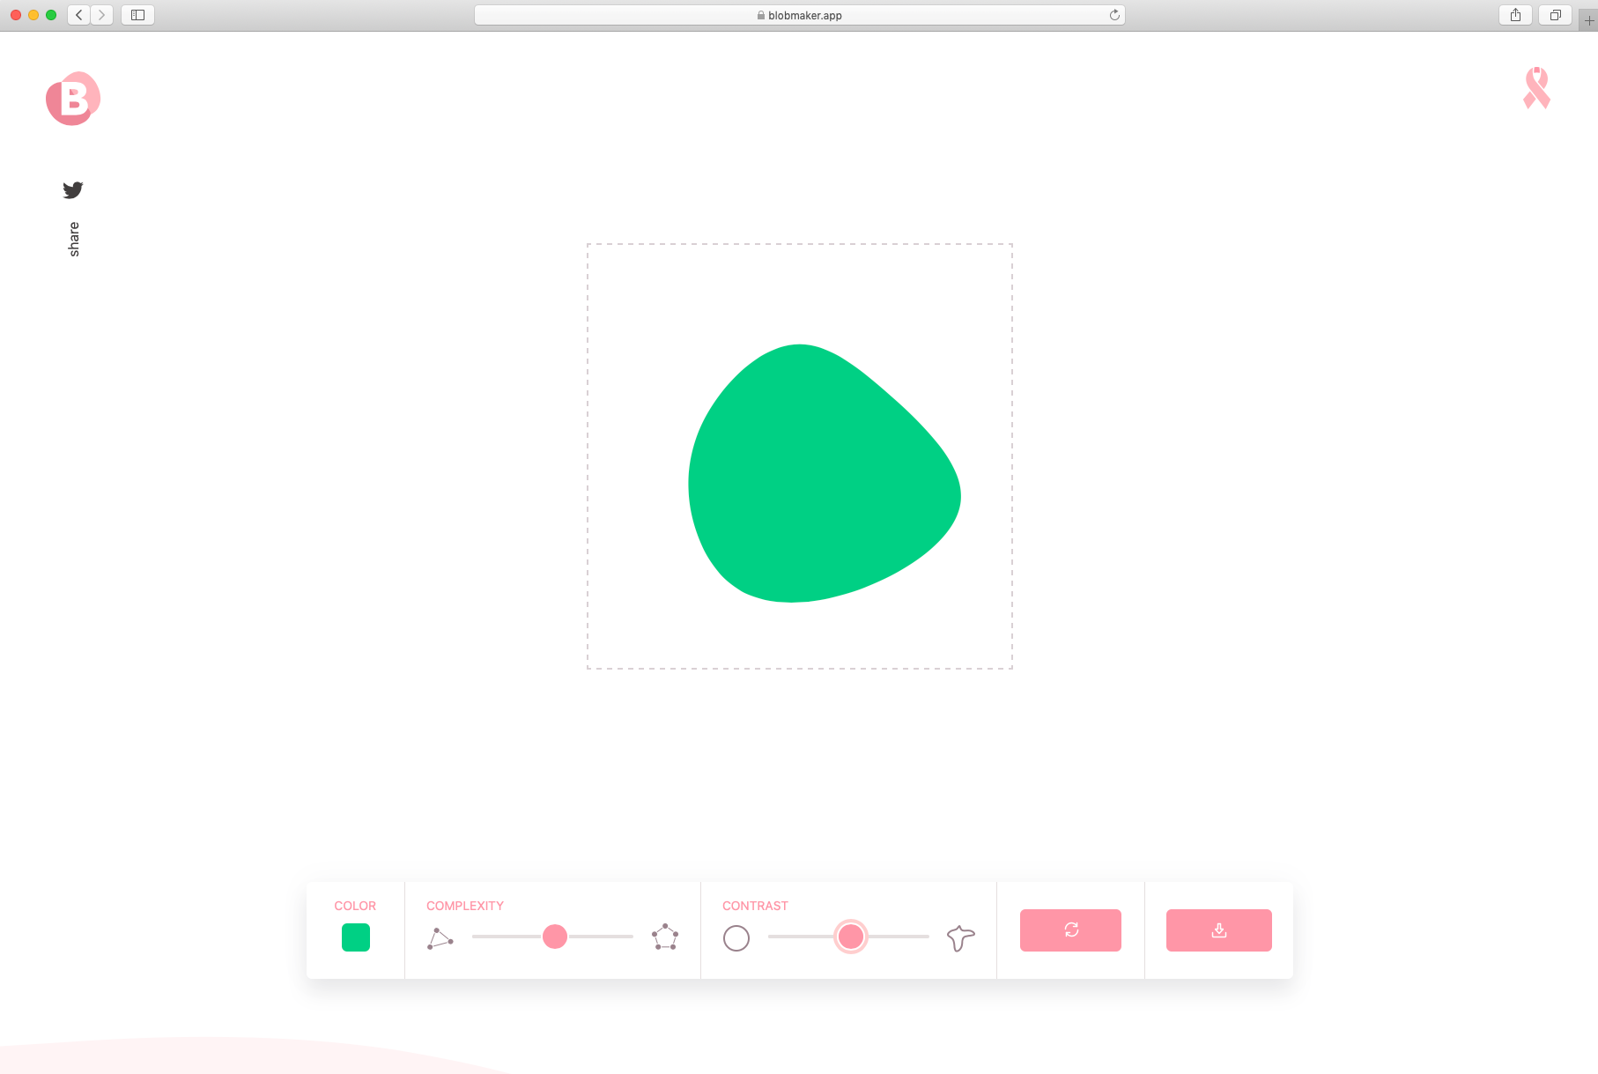The height and width of the screenshot is (1074, 1598).
Task: Click the spiky blob high-contrast icon
Action: 961,938
